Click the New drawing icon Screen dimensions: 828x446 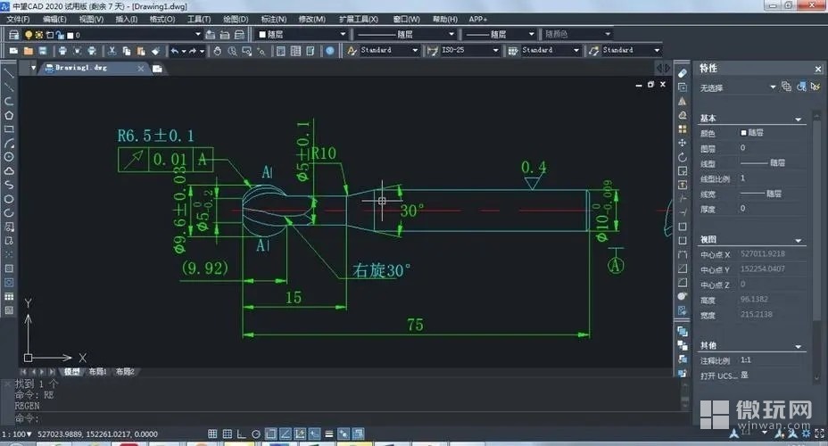point(13,51)
